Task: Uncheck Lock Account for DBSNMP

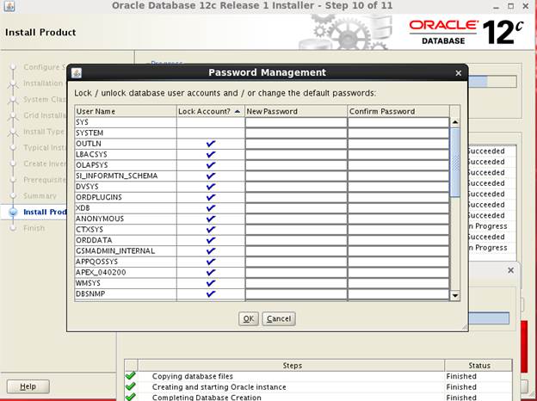Action: [x=211, y=293]
